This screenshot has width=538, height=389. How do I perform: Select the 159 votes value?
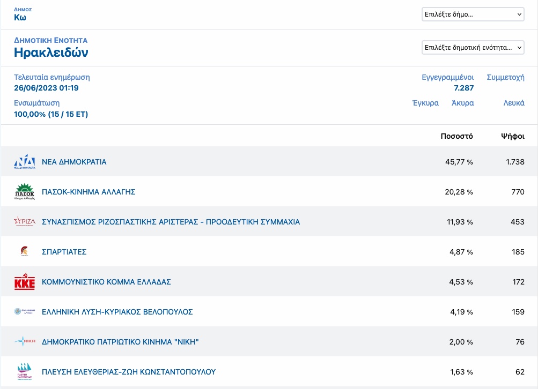[518, 312]
